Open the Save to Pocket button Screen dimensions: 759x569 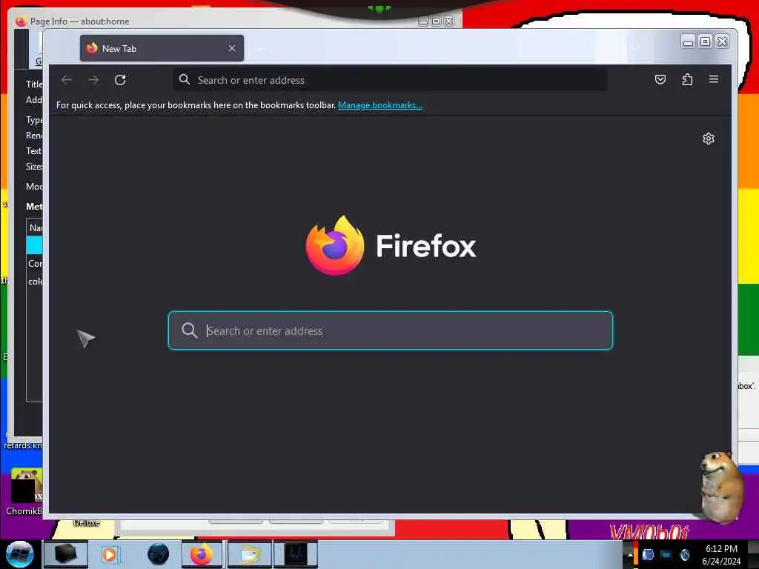(x=660, y=79)
